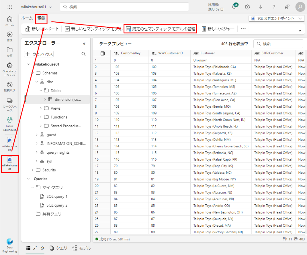The height and width of the screenshot is (255, 307).
Task: Switch to the 報告 ribbon tab
Action: coord(41,18)
